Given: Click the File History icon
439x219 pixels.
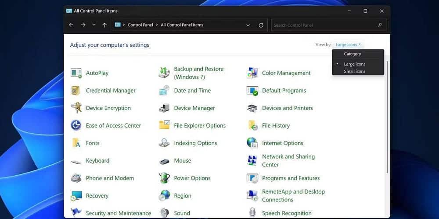Looking at the screenshot, I should click(x=253, y=125).
